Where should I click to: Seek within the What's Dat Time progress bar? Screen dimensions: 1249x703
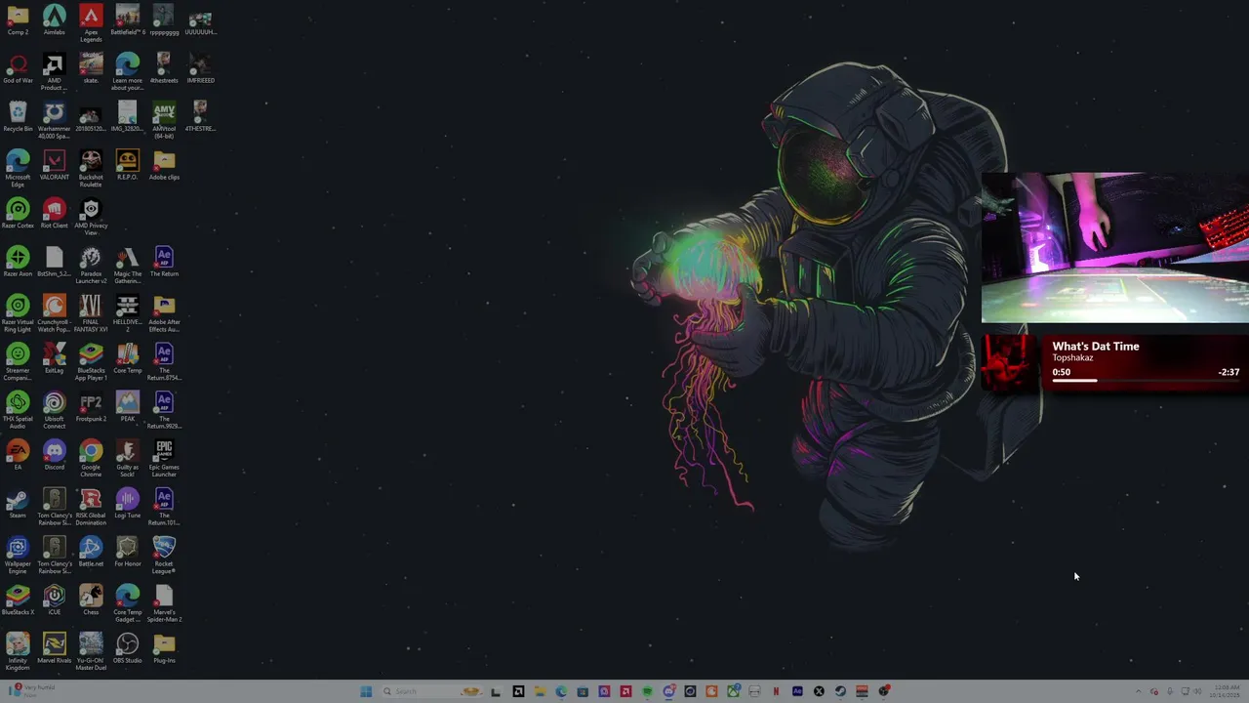pyautogui.click(x=1146, y=381)
